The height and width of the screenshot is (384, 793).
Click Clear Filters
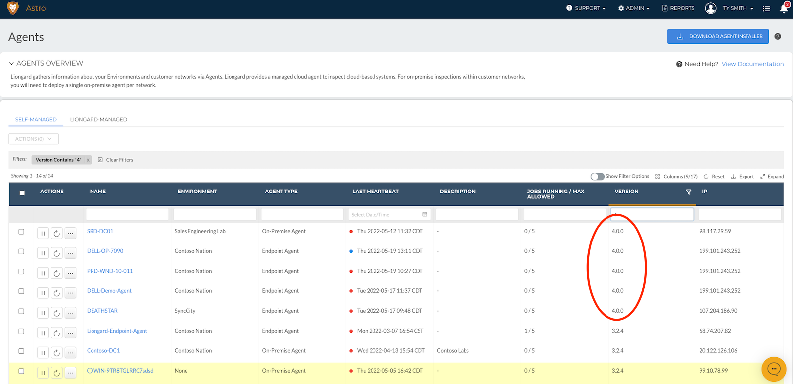[x=115, y=160]
